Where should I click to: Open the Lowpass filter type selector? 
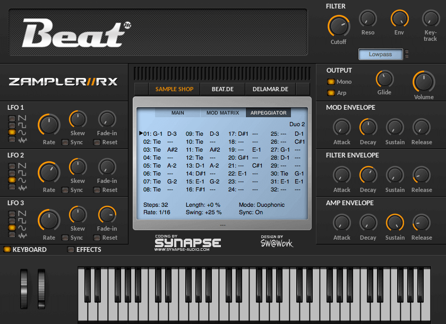[381, 54]
